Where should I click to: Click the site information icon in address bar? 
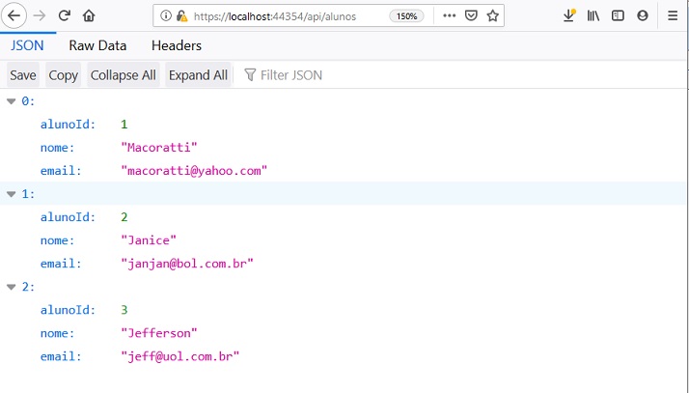click(166, 15)
